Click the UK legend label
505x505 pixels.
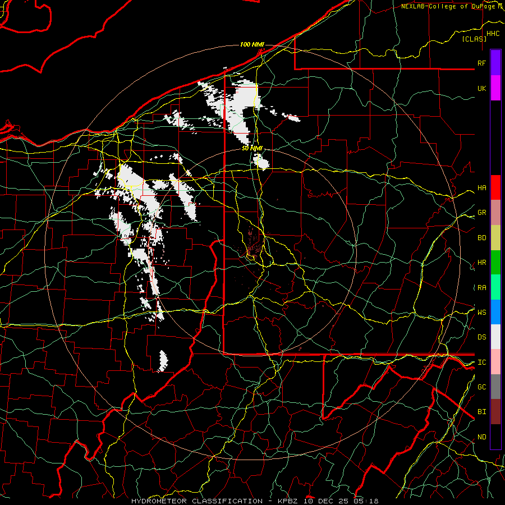tap(481, 88)
